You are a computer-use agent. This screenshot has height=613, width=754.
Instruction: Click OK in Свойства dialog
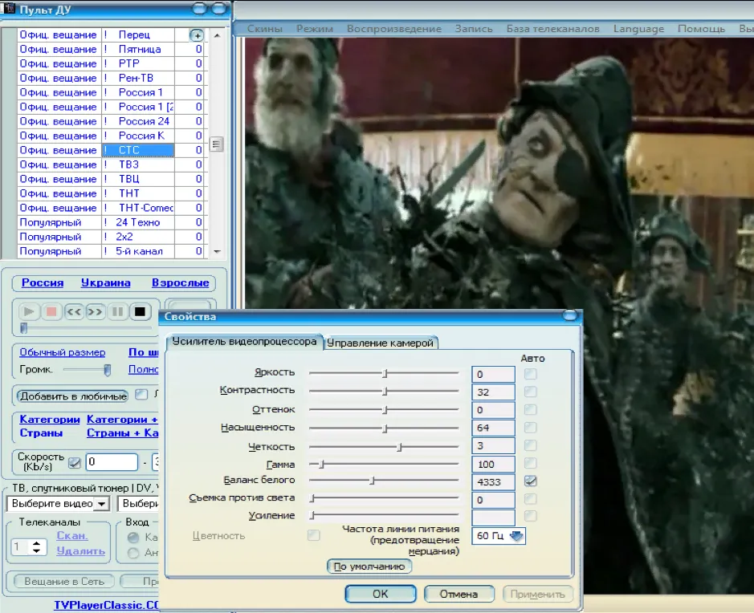(381, 594)
